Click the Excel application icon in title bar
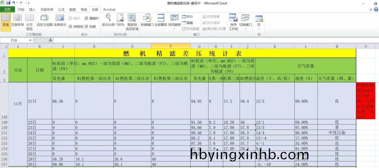This screenshot has height=168, width=379. click(2, 3)
